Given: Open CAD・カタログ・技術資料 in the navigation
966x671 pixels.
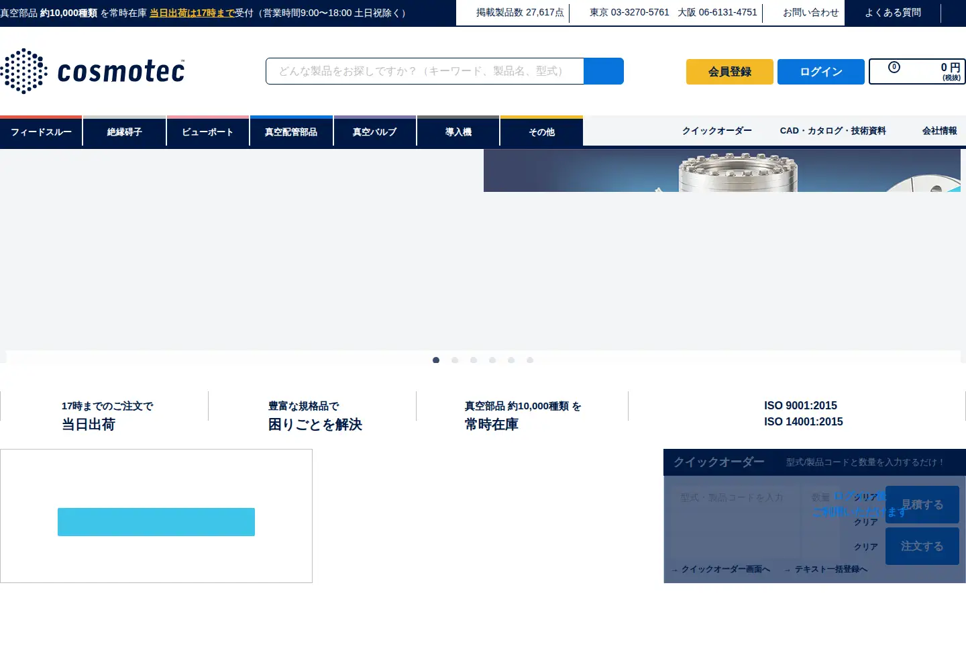Looking at the screenshot, I should click(833, 131).
